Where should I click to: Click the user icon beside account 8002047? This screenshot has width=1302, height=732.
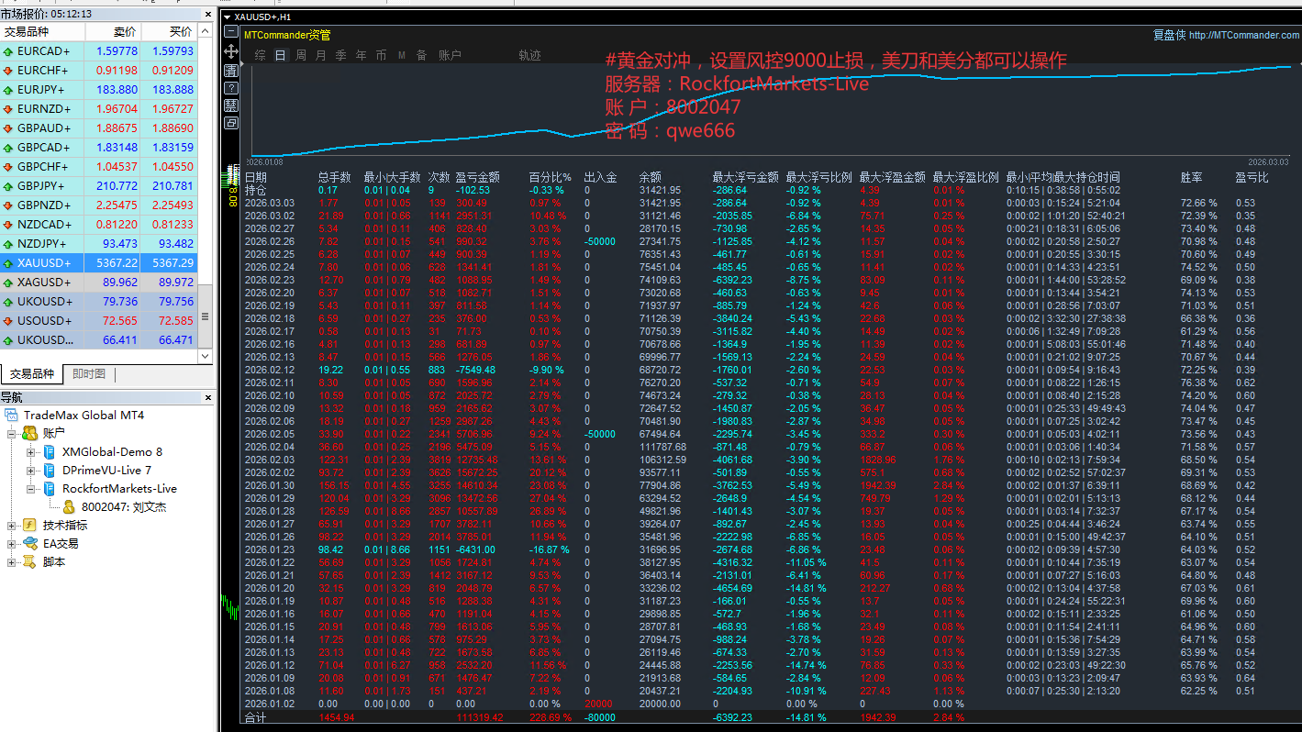pos(69,507)
